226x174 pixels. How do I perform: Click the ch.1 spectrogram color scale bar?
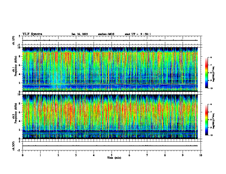click(x=207, y=73)
